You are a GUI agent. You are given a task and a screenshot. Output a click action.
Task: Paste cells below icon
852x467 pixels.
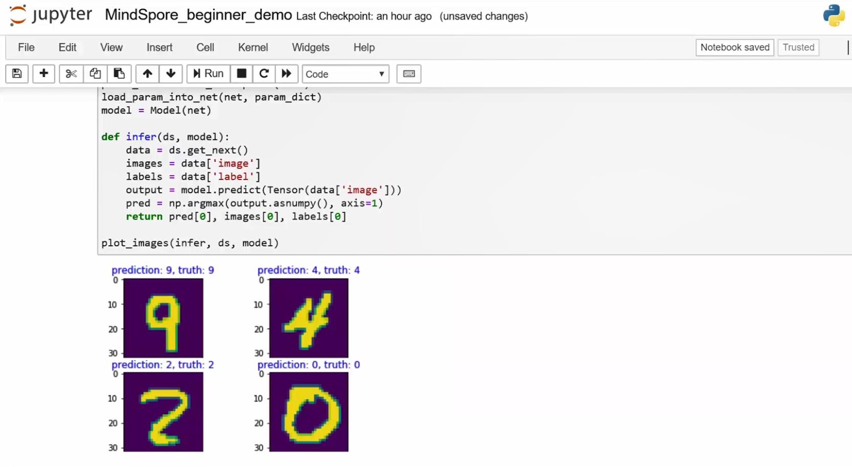coord(119,74)
